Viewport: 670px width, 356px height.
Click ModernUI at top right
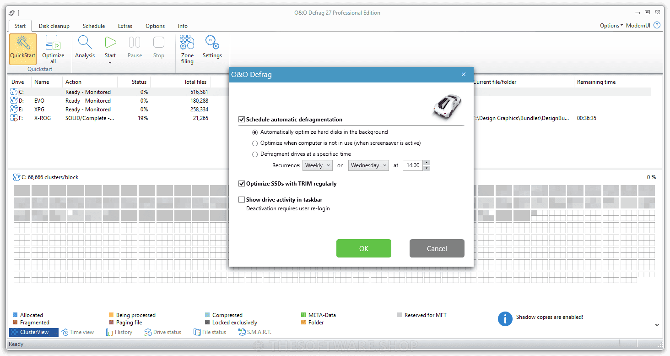[x=638, y=26]
